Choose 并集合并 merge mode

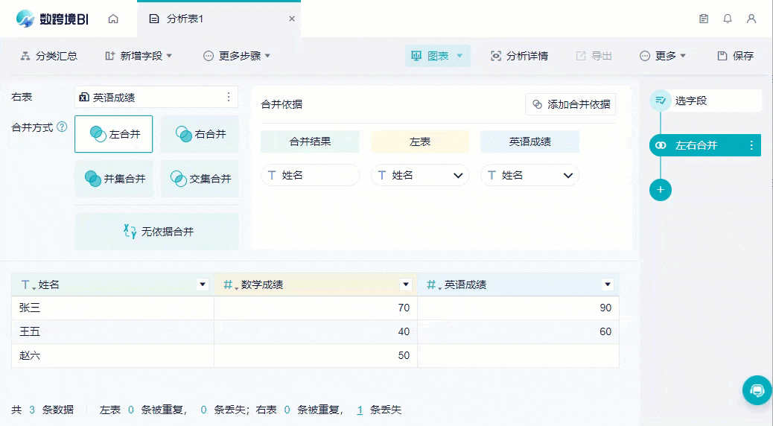click(114, 179)
